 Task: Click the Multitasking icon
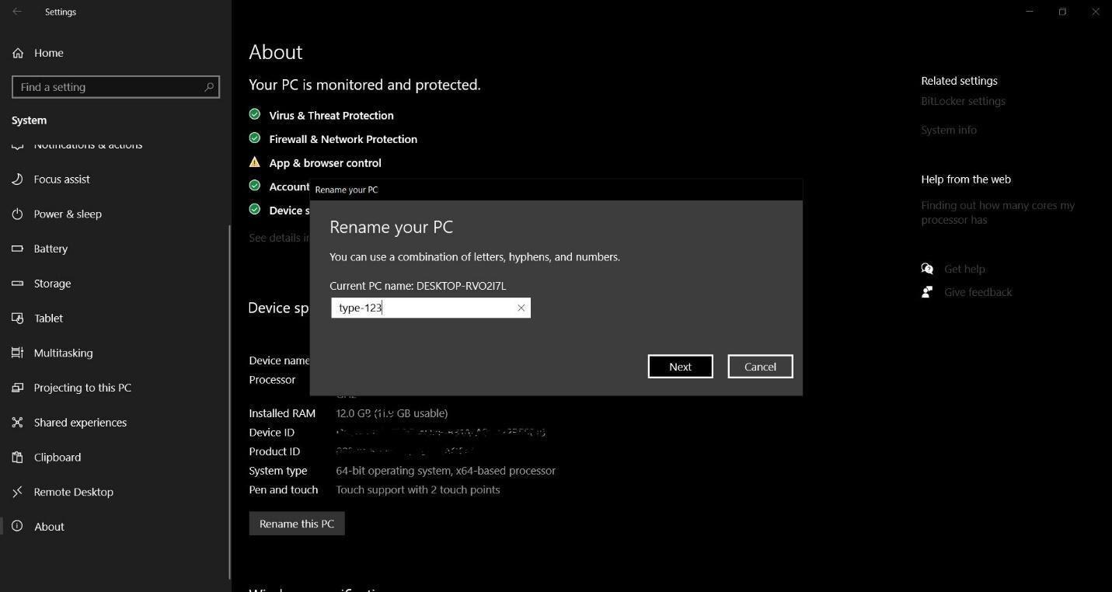(x=18, y=353)
